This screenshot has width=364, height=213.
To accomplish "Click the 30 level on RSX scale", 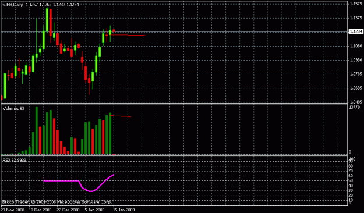I will tap(351, 191).
